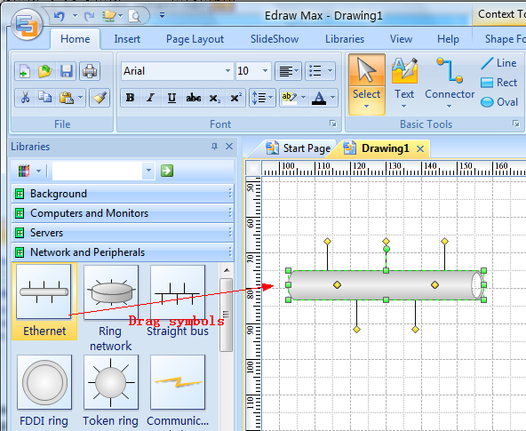Expand Computers and Monitors library
526x431 pixels.
pyautogui.click(x=123, y=213)
